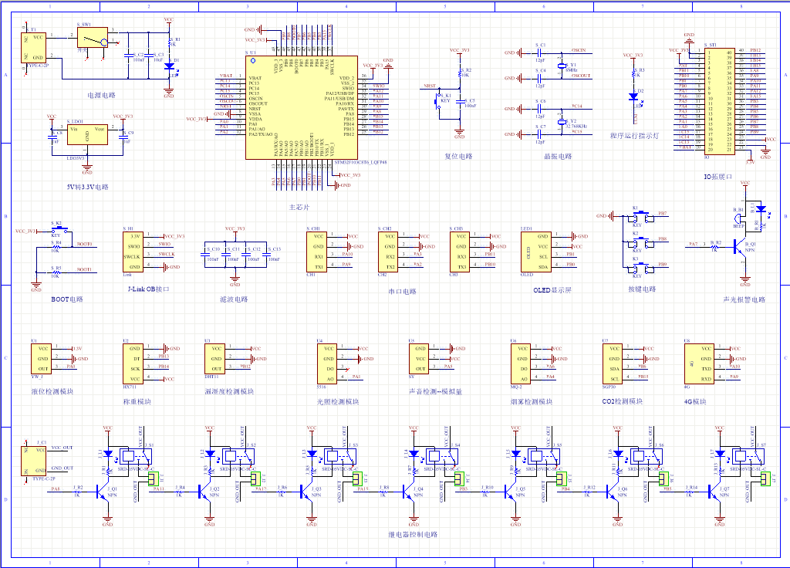
Task: Click the Y1 8MHz crystal symbol
Action: (562, 66)
